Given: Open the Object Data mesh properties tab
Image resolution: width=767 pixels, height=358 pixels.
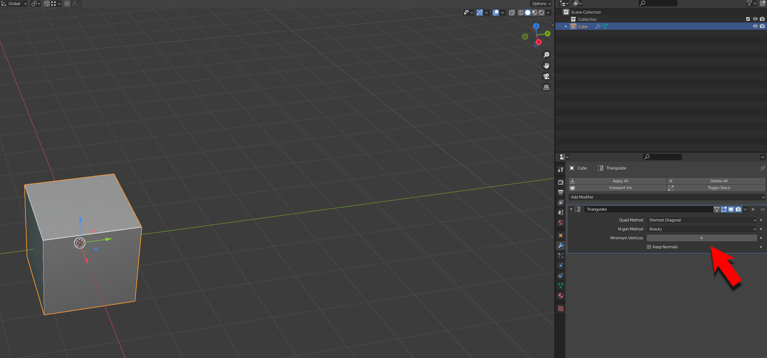Looking at the screenshot, I should [x=560, y=286].
